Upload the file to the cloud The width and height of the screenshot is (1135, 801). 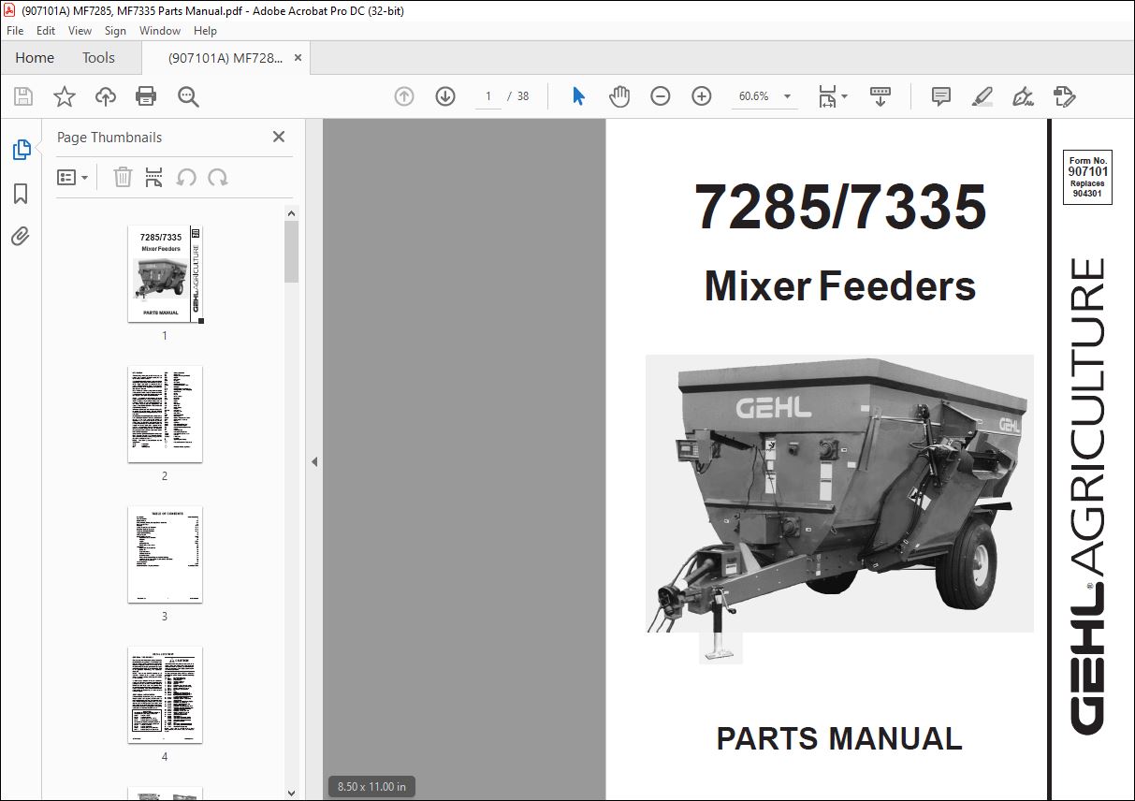[x=106, y=96]
